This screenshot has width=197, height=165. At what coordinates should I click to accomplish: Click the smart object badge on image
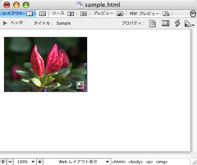point(80,85)
